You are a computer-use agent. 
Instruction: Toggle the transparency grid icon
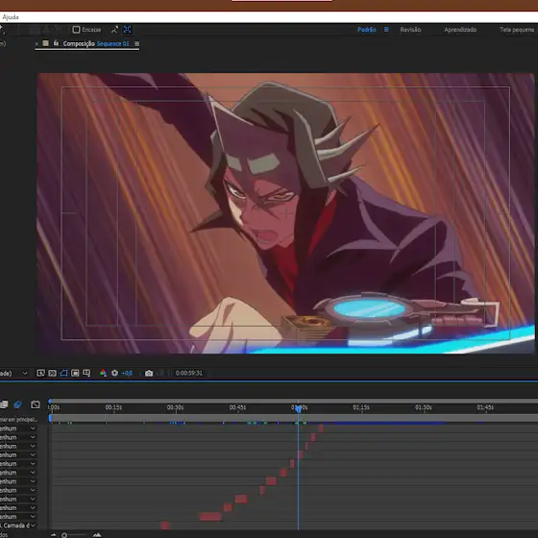[x=52, y=373]
